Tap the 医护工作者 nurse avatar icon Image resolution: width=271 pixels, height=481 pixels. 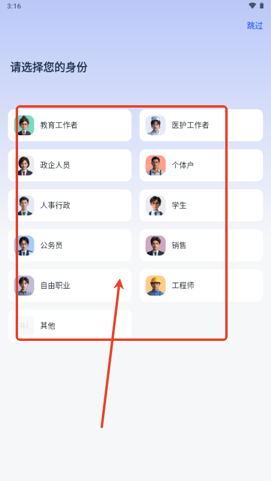point(155,125)
